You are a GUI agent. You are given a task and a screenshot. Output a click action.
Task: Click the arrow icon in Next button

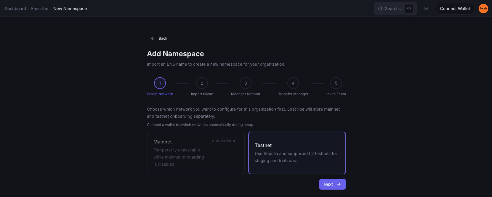click(x=339, y=184)
